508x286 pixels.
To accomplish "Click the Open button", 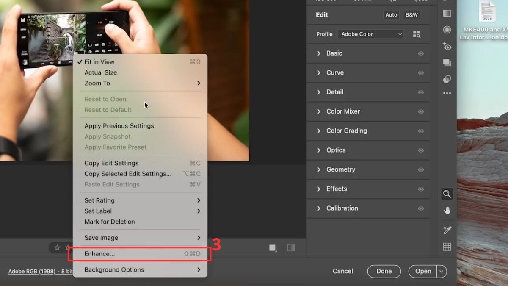I will [x=423, y=271].
